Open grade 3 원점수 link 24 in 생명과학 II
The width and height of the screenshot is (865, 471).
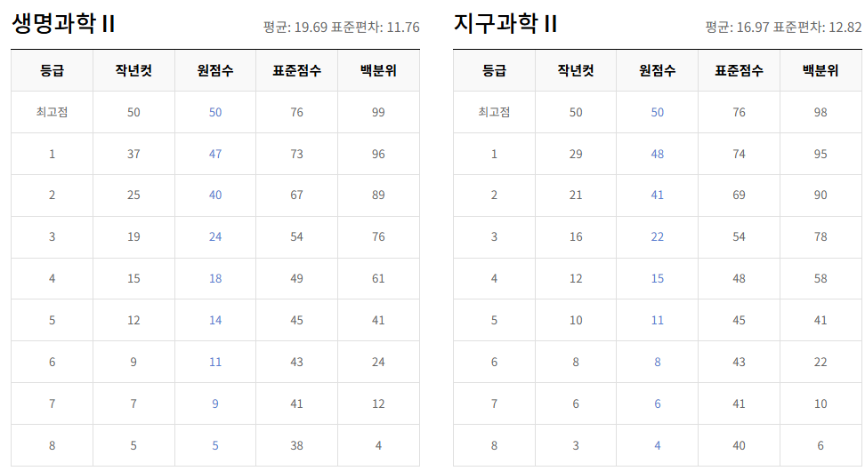[215, 237]
